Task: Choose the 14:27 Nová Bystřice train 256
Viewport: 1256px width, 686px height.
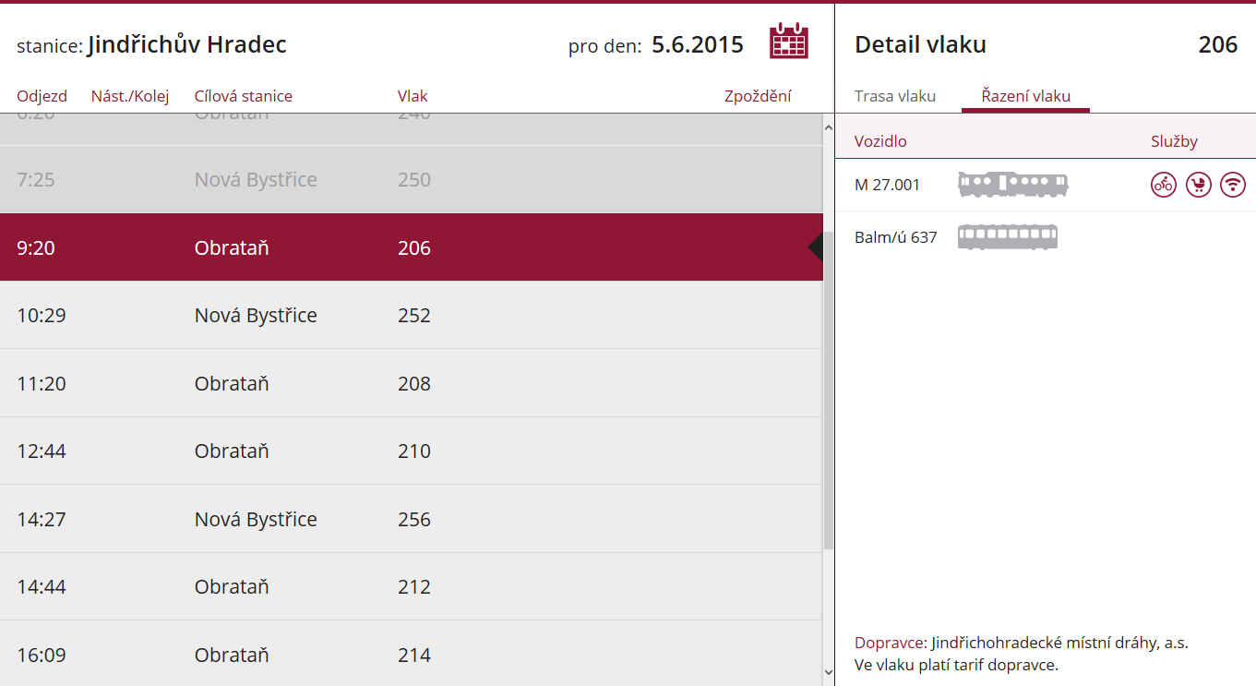Action: (411, 519)
